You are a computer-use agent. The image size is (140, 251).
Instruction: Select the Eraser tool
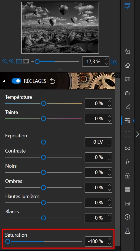(128, 65)
